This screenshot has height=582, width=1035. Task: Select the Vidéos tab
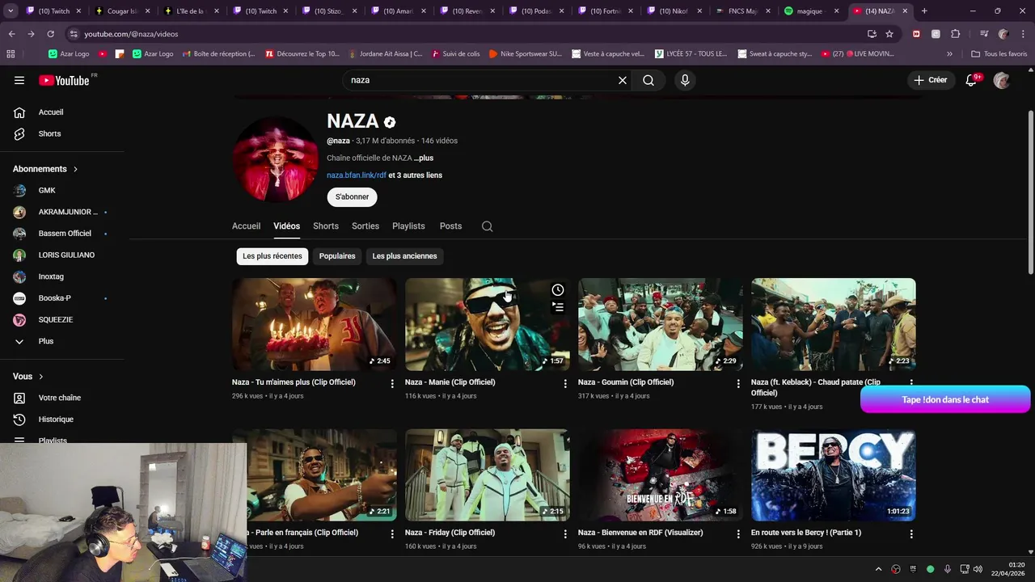pyautogui.click(x=286, y=226)
